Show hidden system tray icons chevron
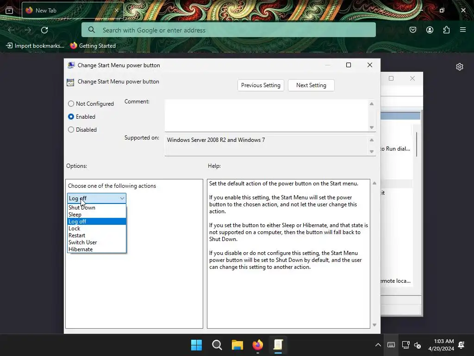 coord(378,345)
